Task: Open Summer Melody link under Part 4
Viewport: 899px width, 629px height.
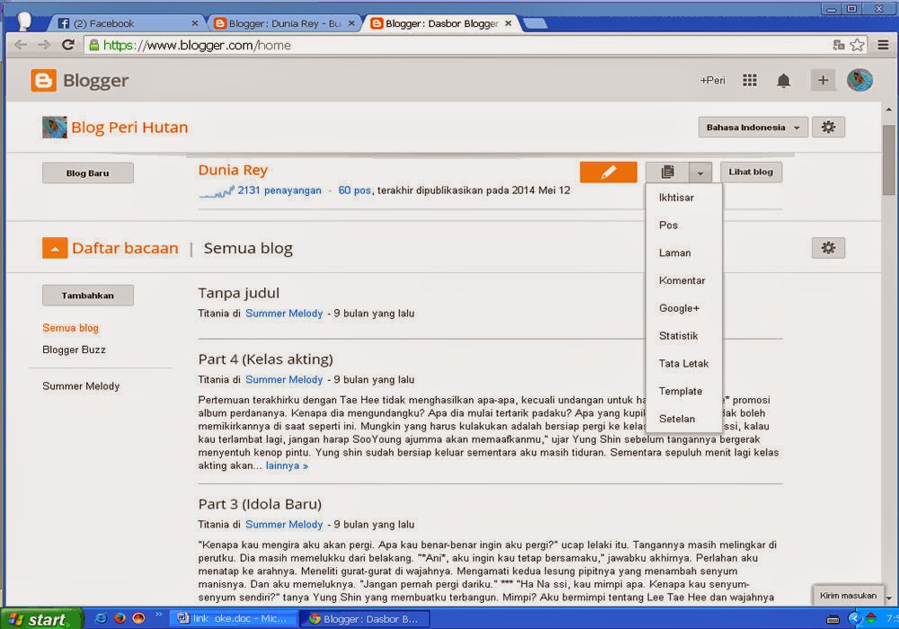Action: click(x=284, y=380)
